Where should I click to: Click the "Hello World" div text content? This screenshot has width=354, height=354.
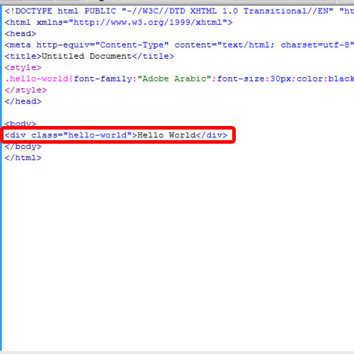click(x=166, y=135)
